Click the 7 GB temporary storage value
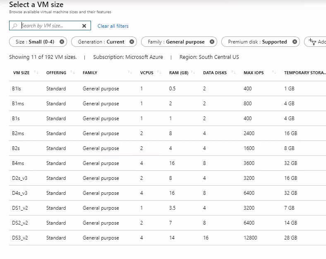326x259 pixels. (x=289, y=208)
